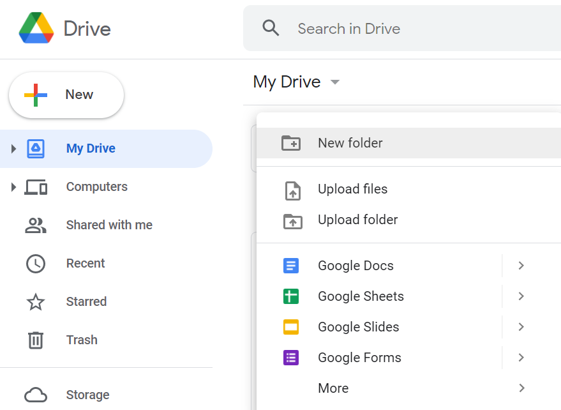Open the My Drive dropdown arrow
561x410 pixels.
pos(335,82)
